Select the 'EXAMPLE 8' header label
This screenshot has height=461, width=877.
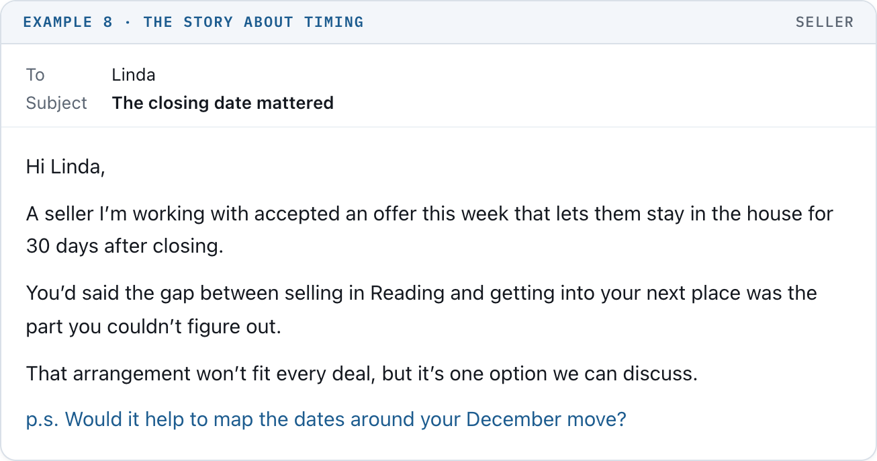(x=68, y=22)
